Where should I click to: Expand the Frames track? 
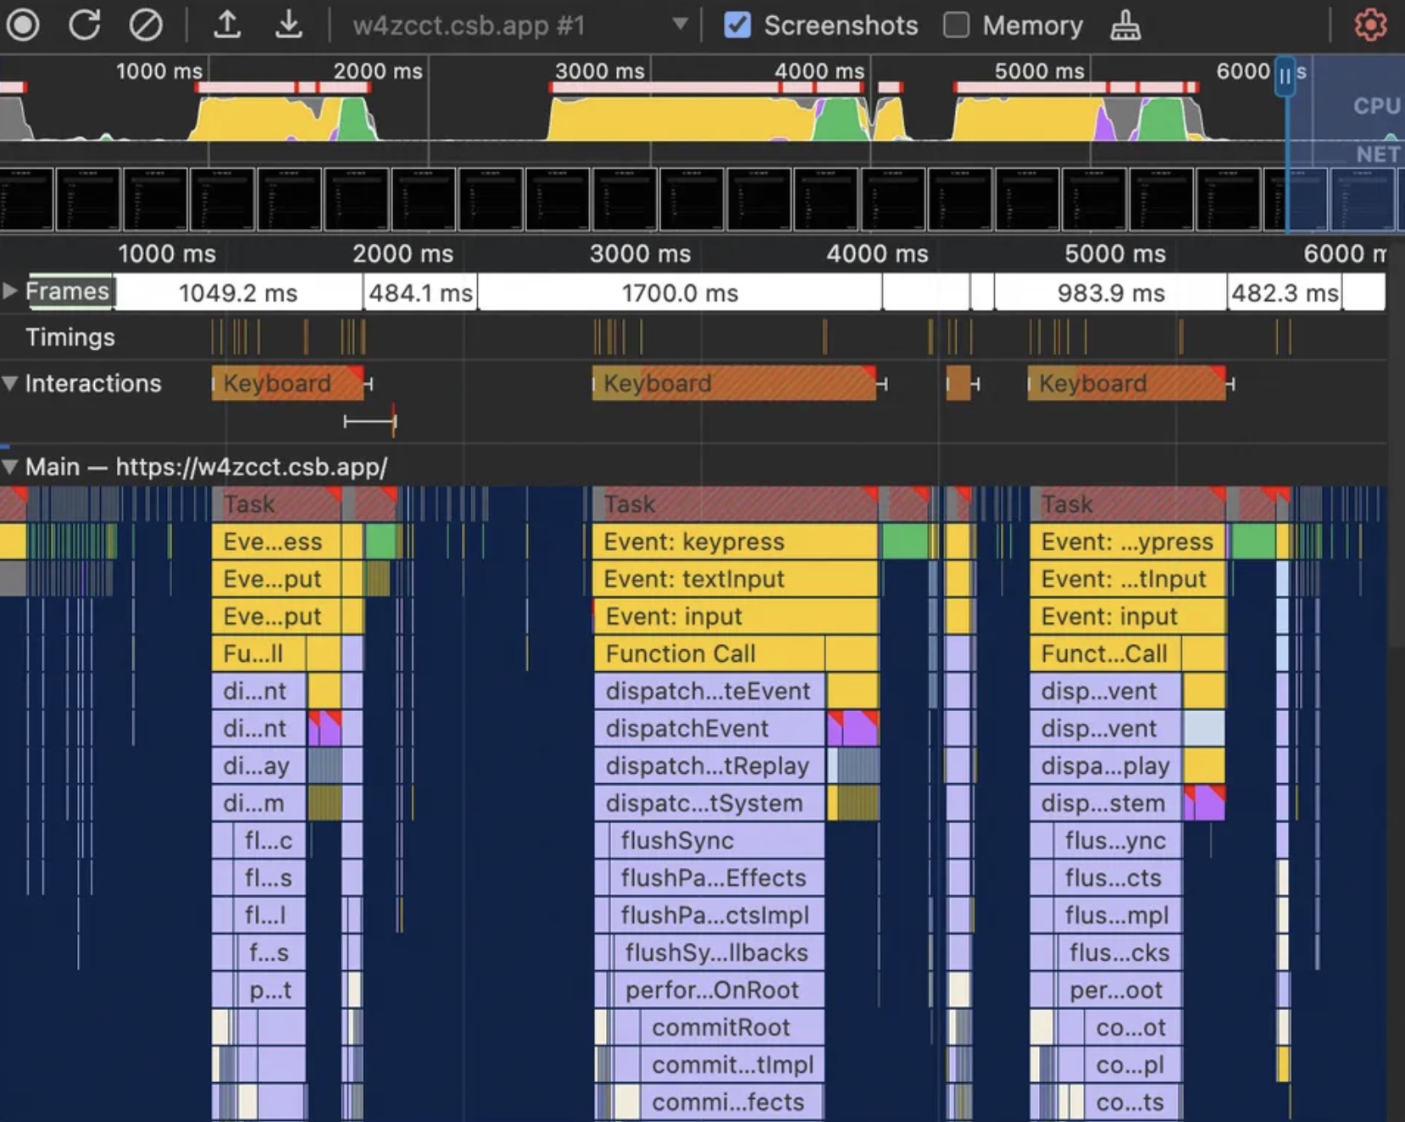[10, 292]
